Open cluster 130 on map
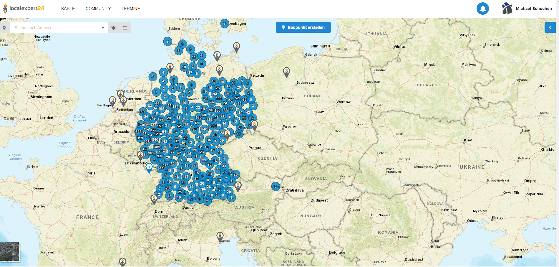This screenshot has height=267, width=559. (x=199, y=118)
